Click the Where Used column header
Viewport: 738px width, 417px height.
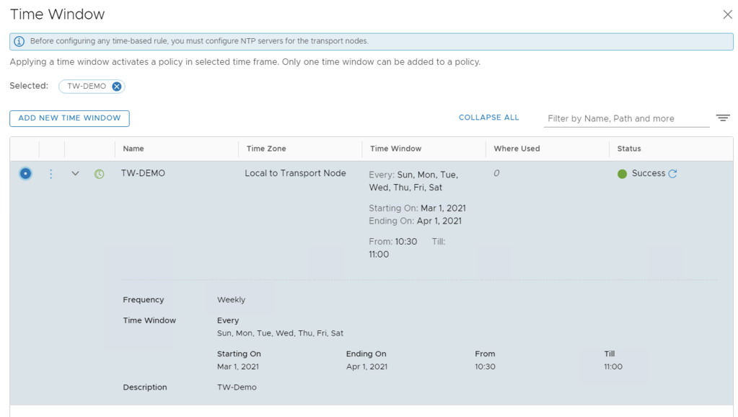pyautogui.click(x=517, y=149)
